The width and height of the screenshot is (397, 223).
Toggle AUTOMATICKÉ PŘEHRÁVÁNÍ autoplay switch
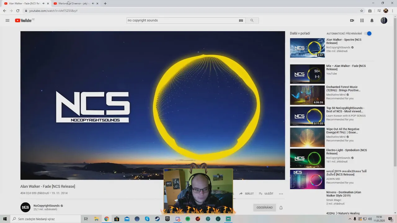368,33
